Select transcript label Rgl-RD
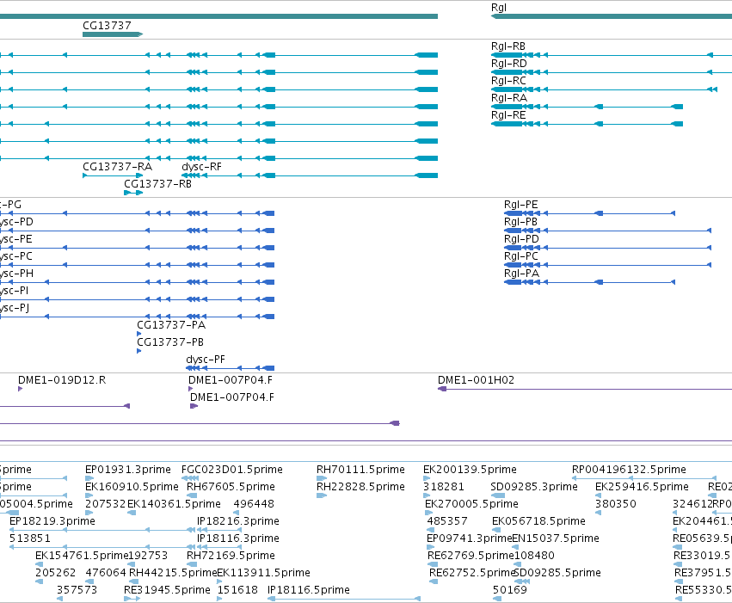Screen dimensions: 732x603 pos(509,64)
